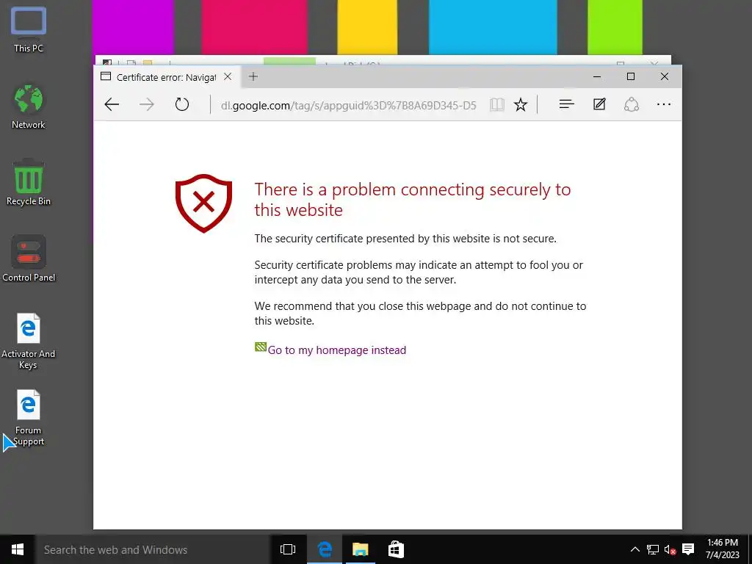Open Task View on the taskbar
Screen dimensions: 752x564
pos(288,549)
